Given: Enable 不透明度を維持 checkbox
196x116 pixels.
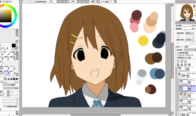Looking at the screenshot, I should point(4,106).
